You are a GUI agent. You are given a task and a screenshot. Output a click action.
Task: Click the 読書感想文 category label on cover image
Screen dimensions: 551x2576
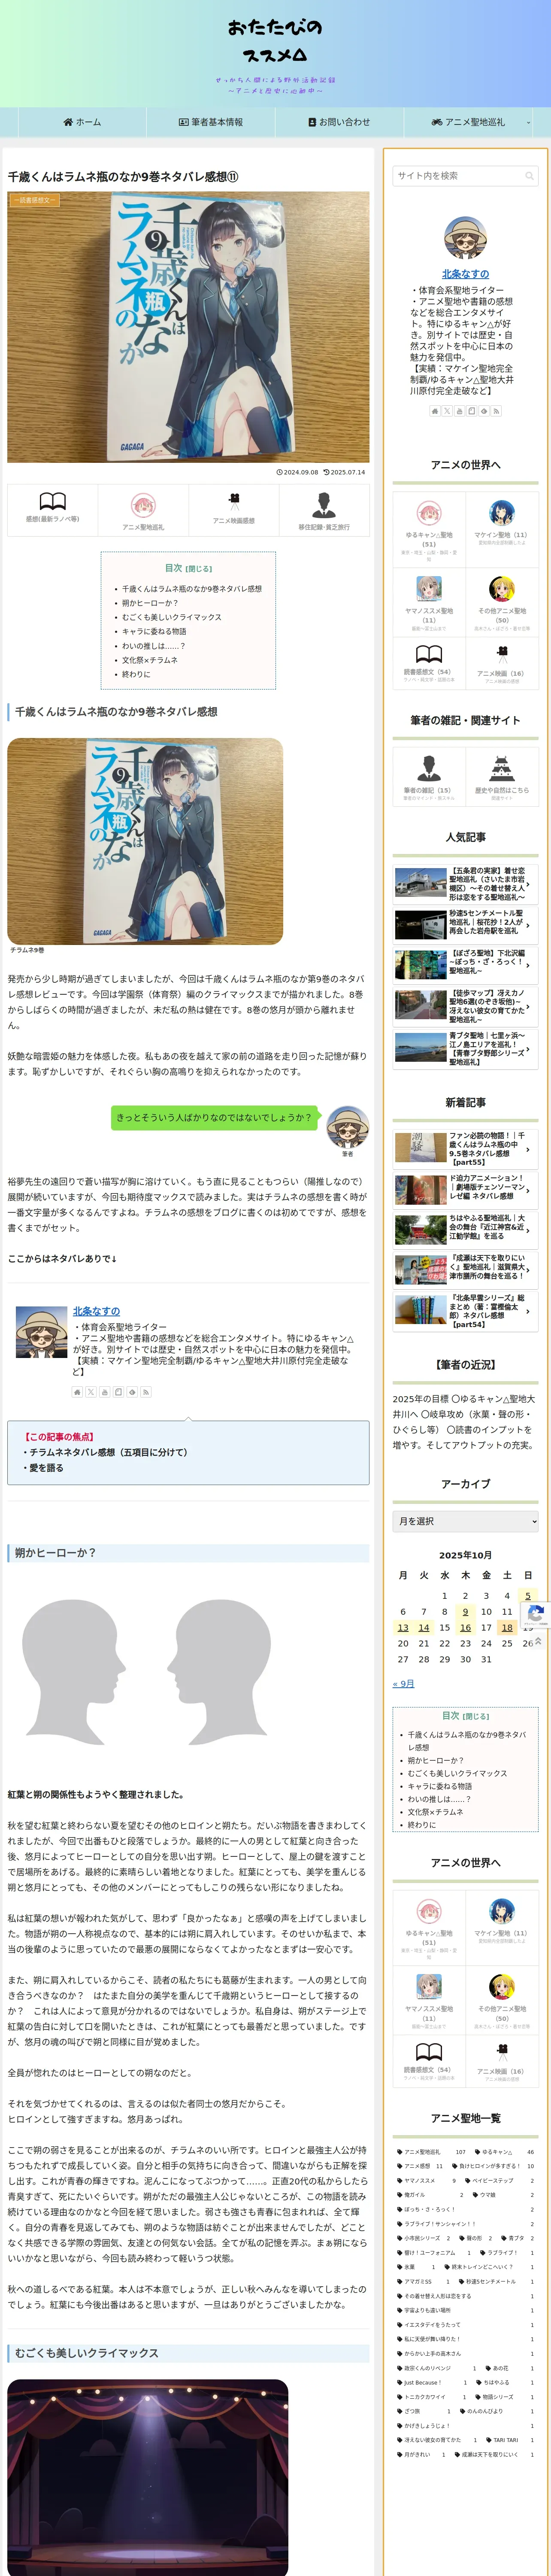(35, 200)
